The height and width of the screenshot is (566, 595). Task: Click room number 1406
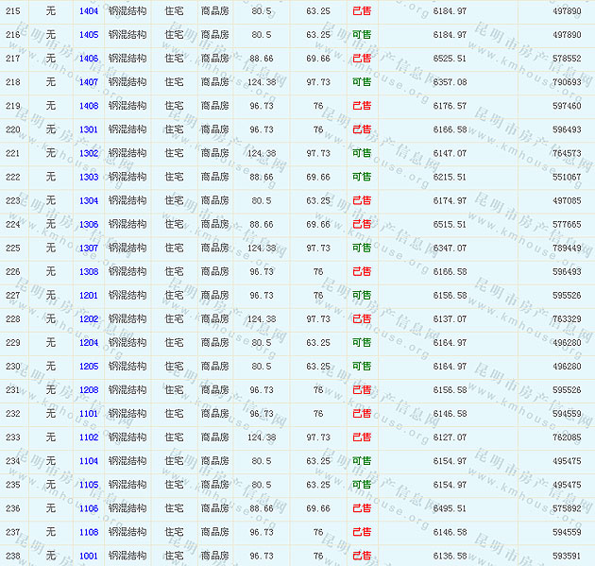[x=88, y=59]
